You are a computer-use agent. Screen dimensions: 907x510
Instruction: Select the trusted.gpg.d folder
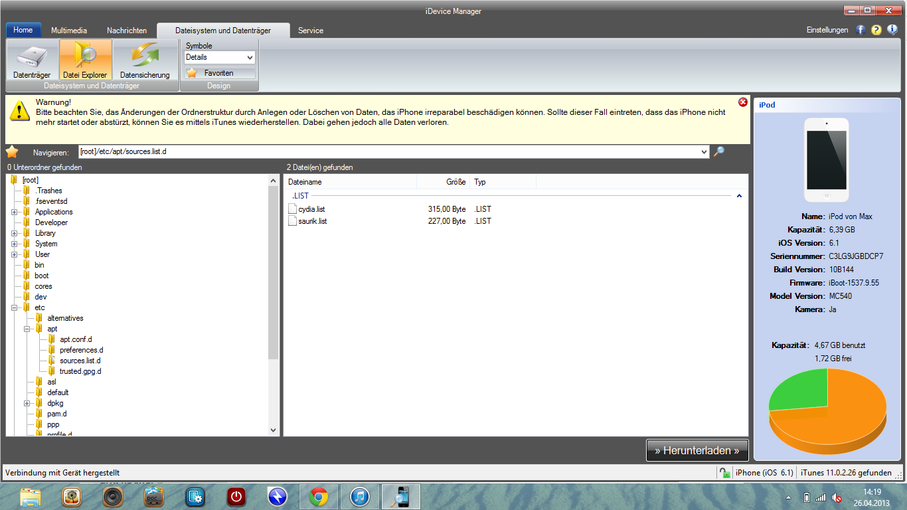click(80, 371)
